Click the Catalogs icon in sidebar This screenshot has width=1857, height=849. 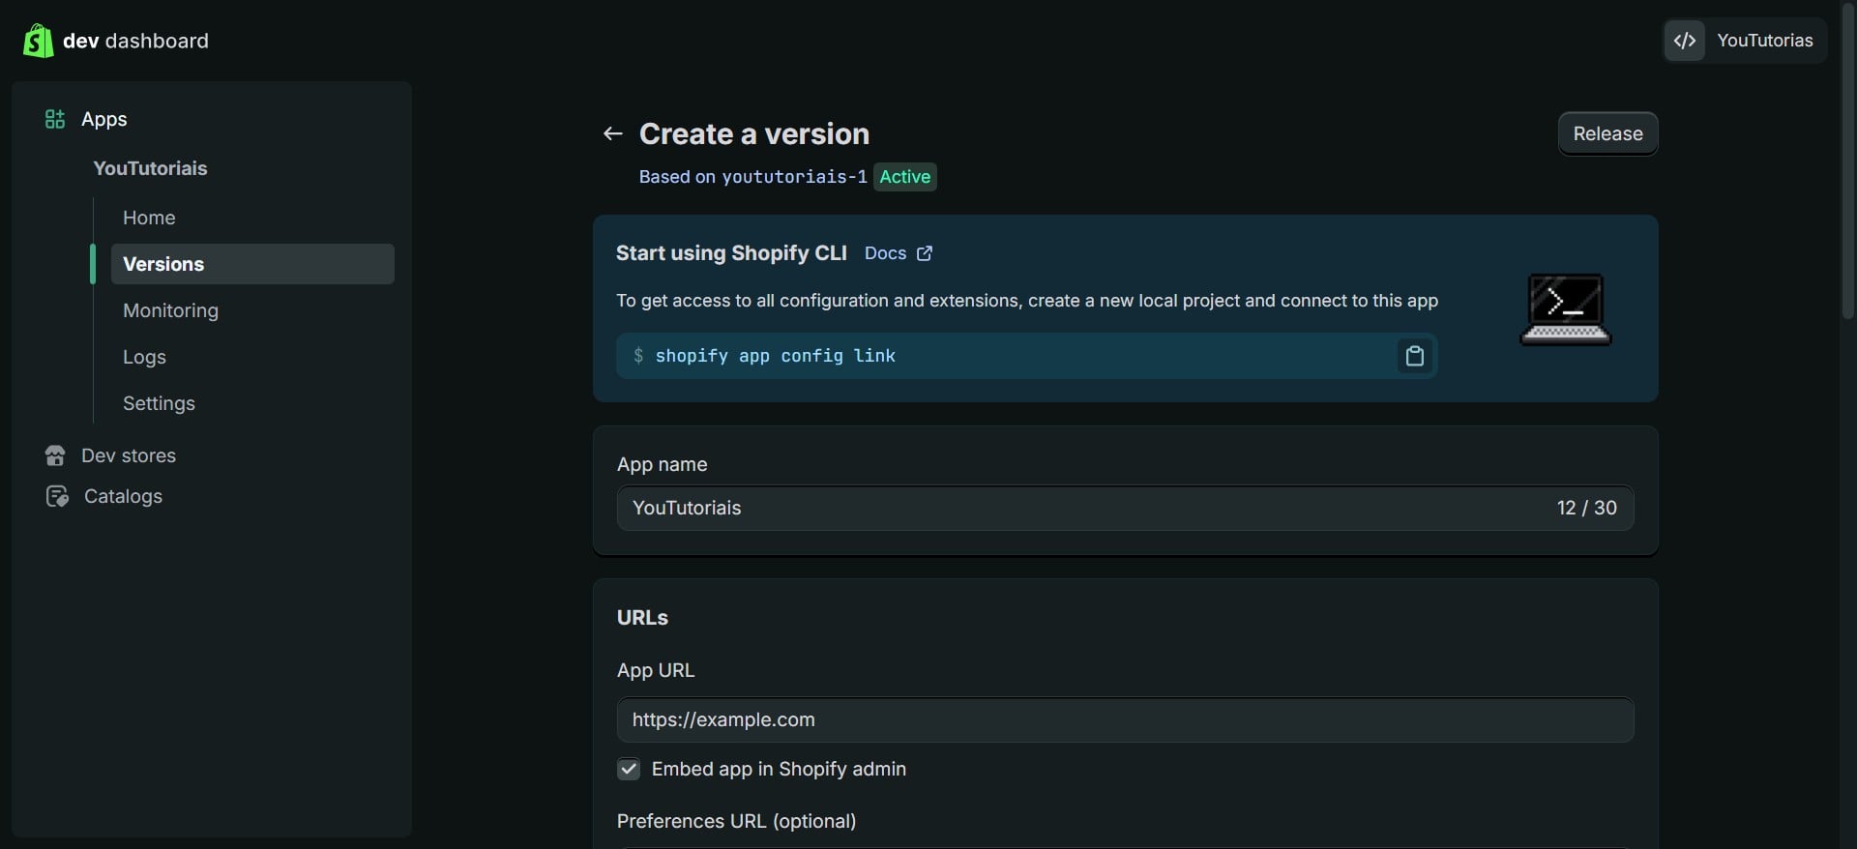tap(57, 496)
